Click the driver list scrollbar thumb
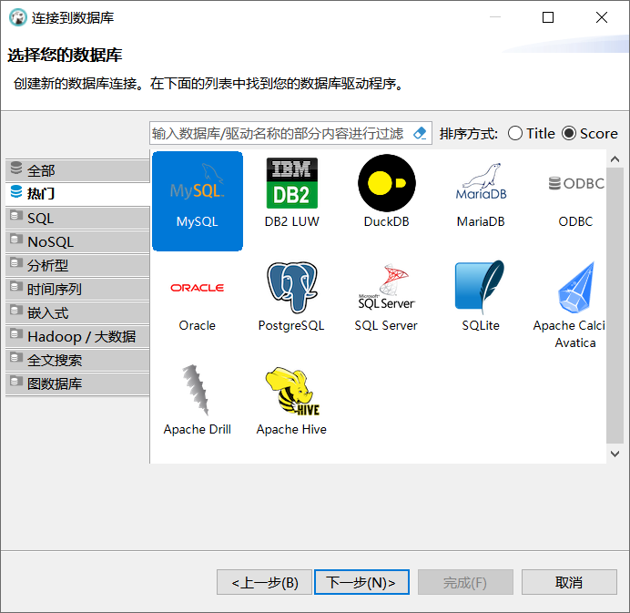 [x=615, y=306]
